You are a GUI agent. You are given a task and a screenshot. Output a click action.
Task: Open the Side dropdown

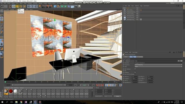158,67
